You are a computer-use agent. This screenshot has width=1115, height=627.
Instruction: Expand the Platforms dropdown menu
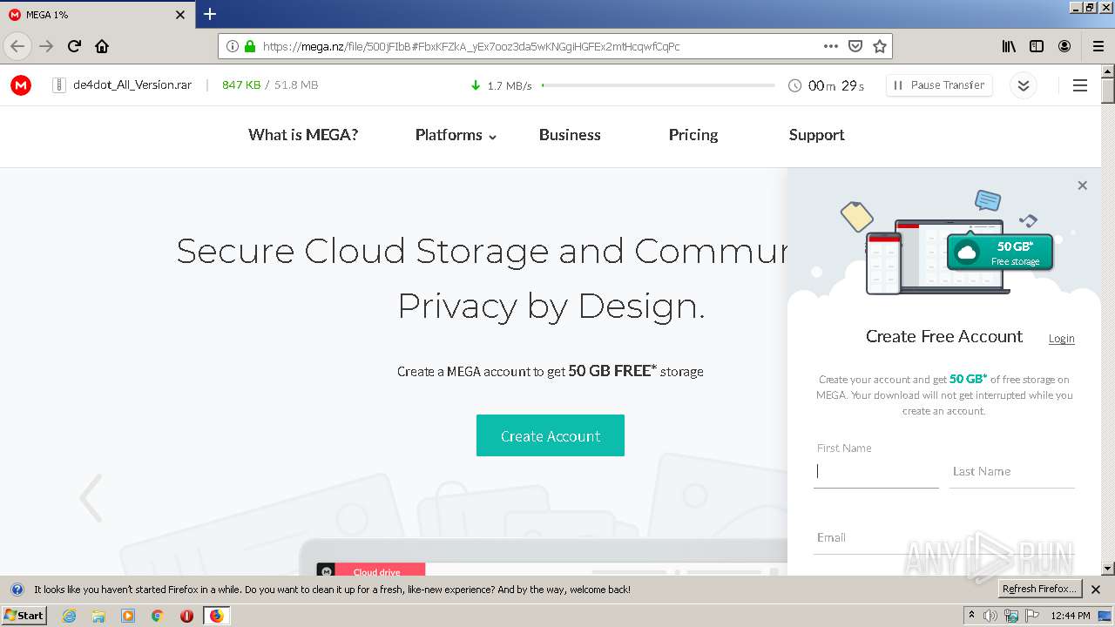456,135
